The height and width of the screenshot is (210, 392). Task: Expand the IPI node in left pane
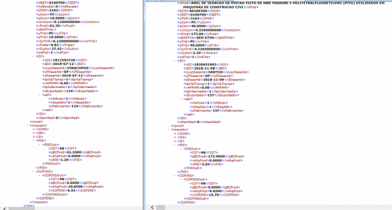[33, 133]
